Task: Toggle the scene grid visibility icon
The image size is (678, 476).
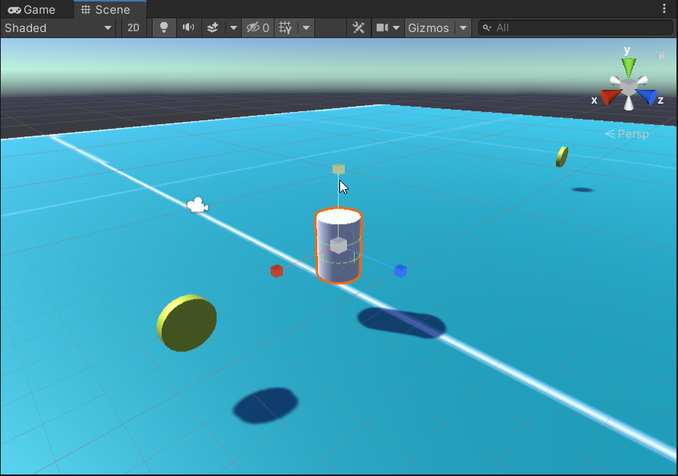Action: 283,27
